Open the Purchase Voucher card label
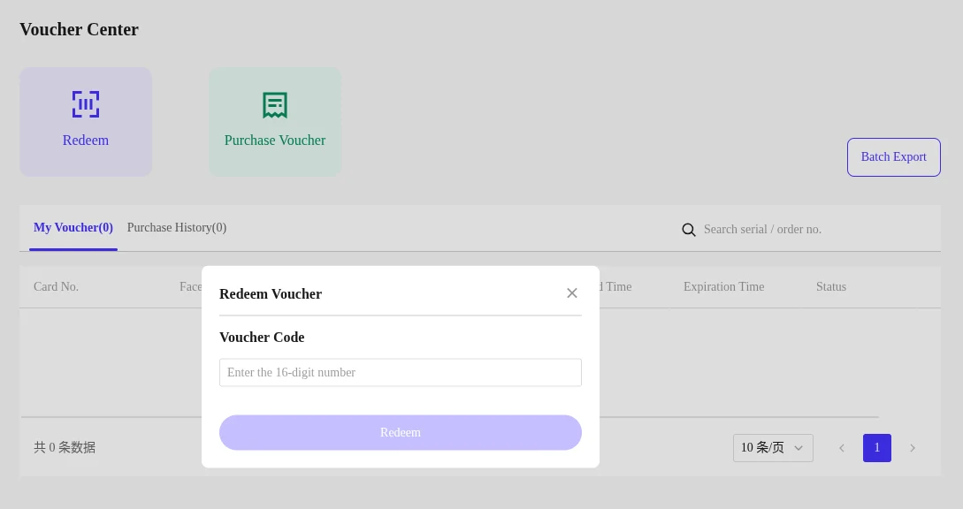Screen dimensions: 963x509 click(x=274, y=140)
